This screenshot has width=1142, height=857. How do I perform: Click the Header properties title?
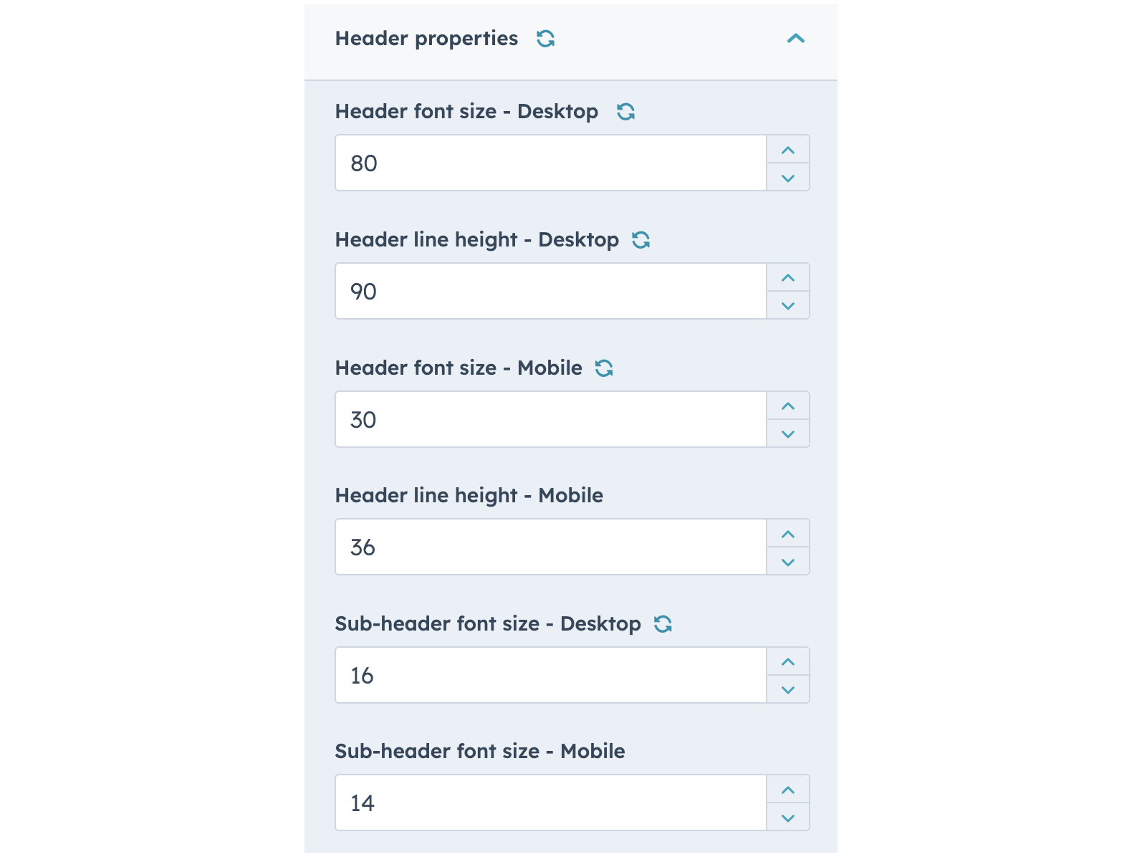426,39
